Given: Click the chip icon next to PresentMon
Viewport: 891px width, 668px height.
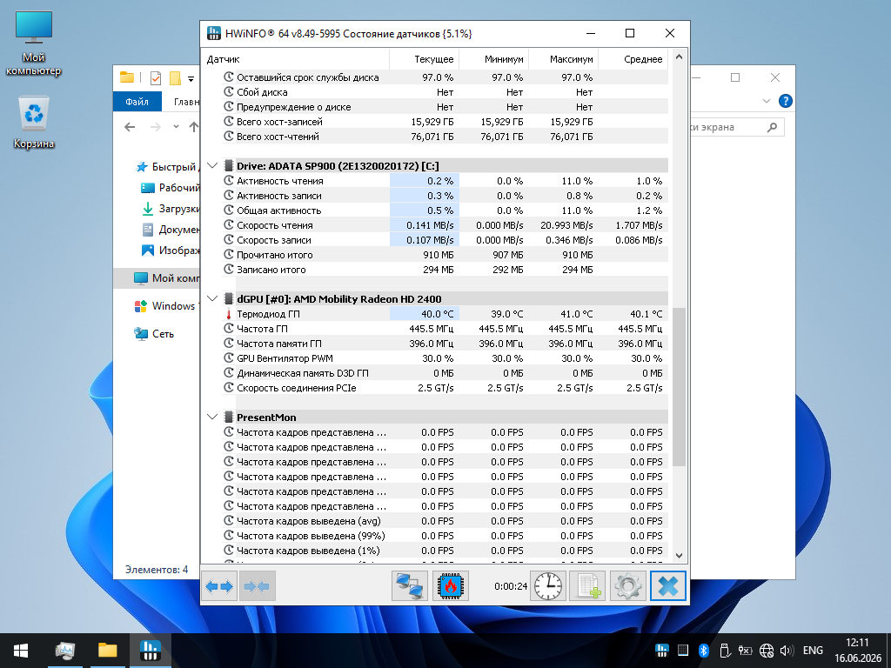Looking at the screenshot, I should tap(229, 417).
